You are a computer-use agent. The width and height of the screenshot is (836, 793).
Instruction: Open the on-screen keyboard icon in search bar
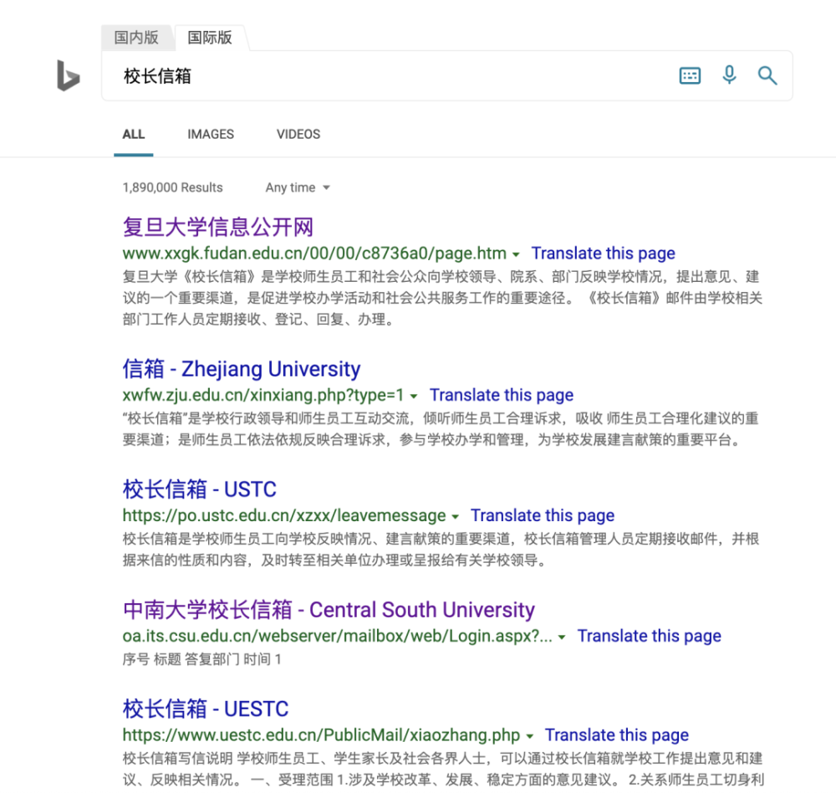click(689, 75)
